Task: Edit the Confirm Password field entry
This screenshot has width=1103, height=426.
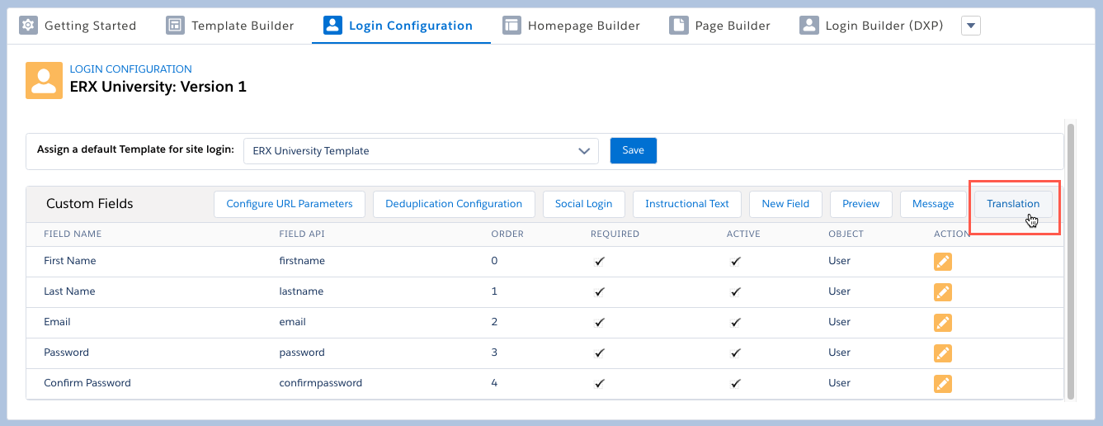Action: point(942,384)
